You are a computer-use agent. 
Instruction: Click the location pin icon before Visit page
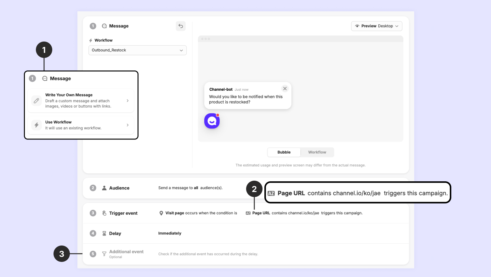(x=161, y=213)
